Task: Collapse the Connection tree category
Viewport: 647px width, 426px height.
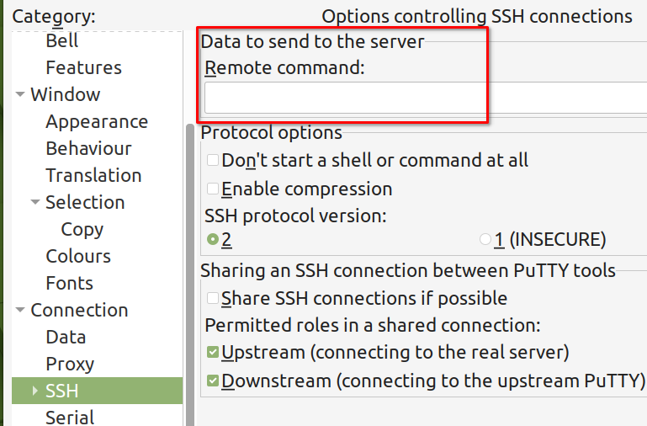Action: pos(19,310)
